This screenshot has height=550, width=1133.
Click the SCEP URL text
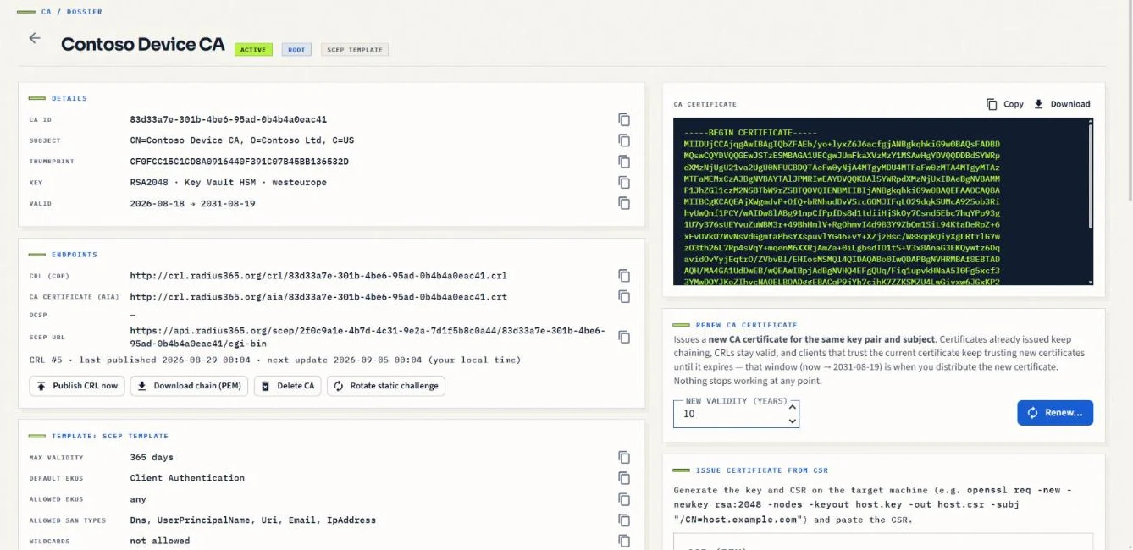tap(368, 338)
